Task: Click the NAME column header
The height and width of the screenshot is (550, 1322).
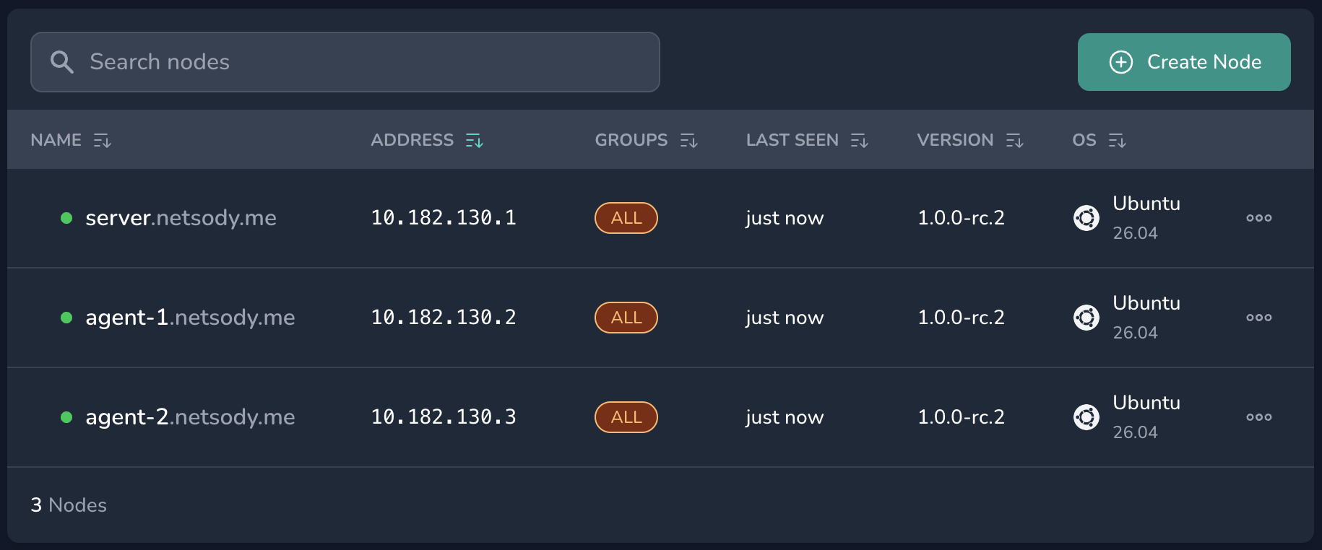Action: pyautogui.click(x=56, y=140)
